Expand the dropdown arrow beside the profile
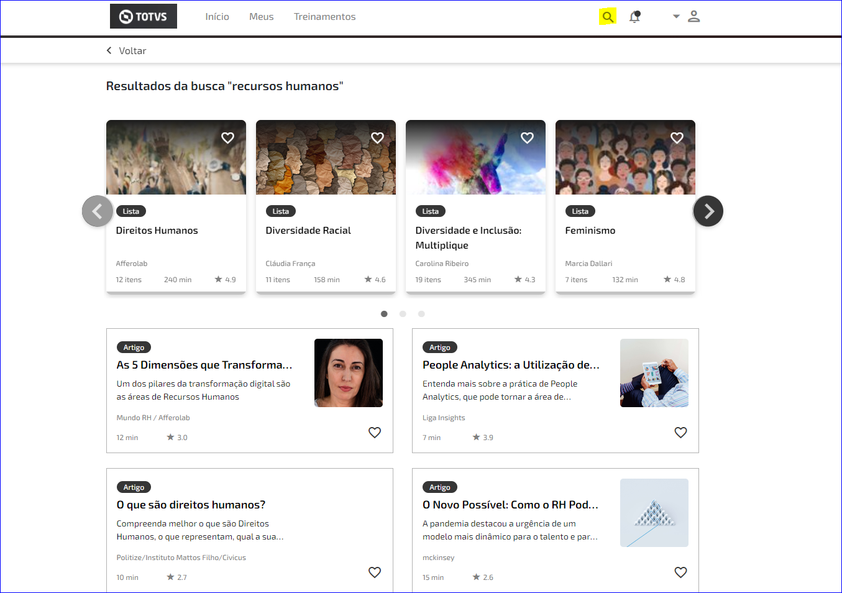 click(x=676, y=17)
